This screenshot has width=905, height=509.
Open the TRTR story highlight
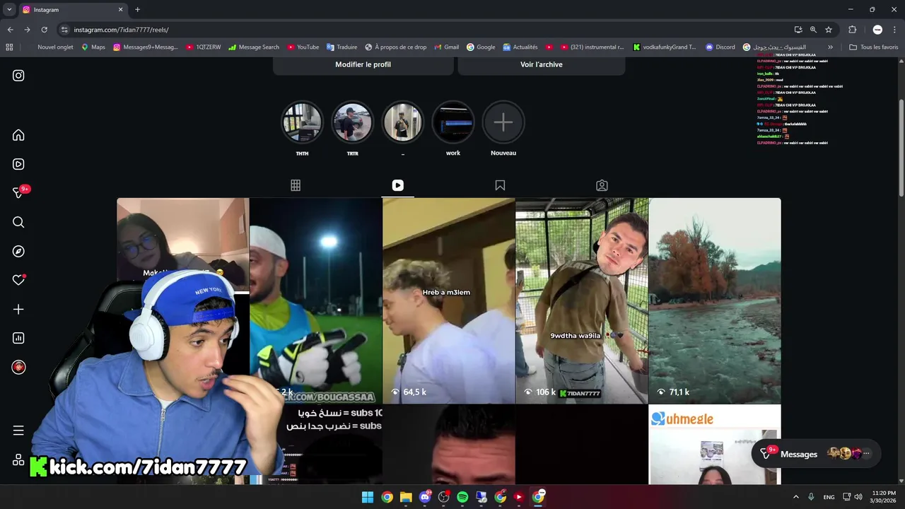click(352, 122)
